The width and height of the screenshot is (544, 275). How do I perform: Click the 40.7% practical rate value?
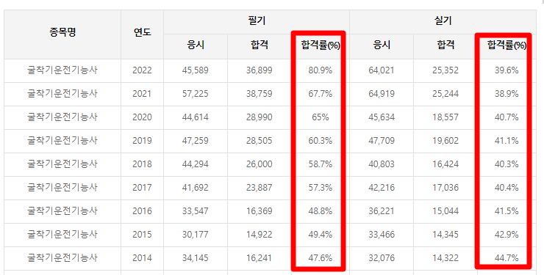click(507, 117)
